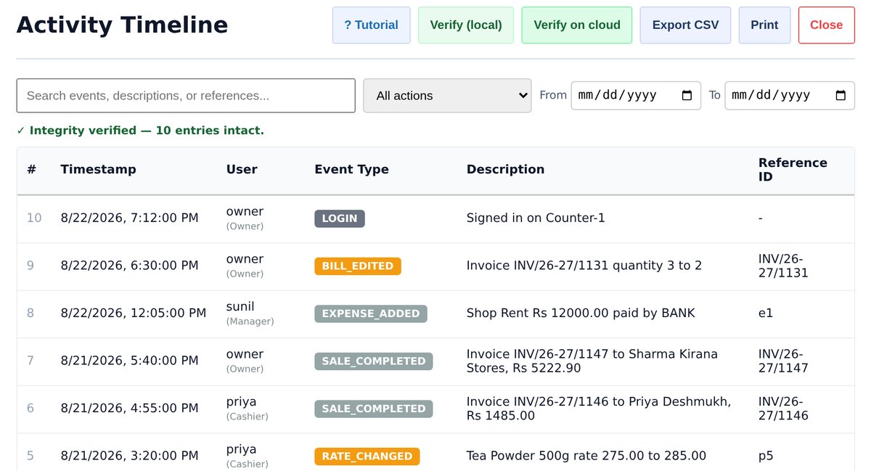
Task: Click entry number 8
Action: pos(30,313)
